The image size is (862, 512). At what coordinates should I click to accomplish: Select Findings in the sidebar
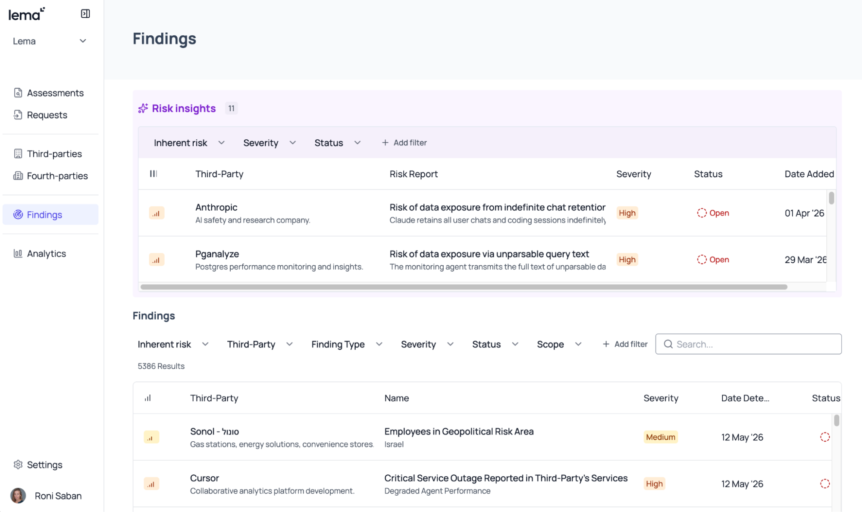pos(50,214)
